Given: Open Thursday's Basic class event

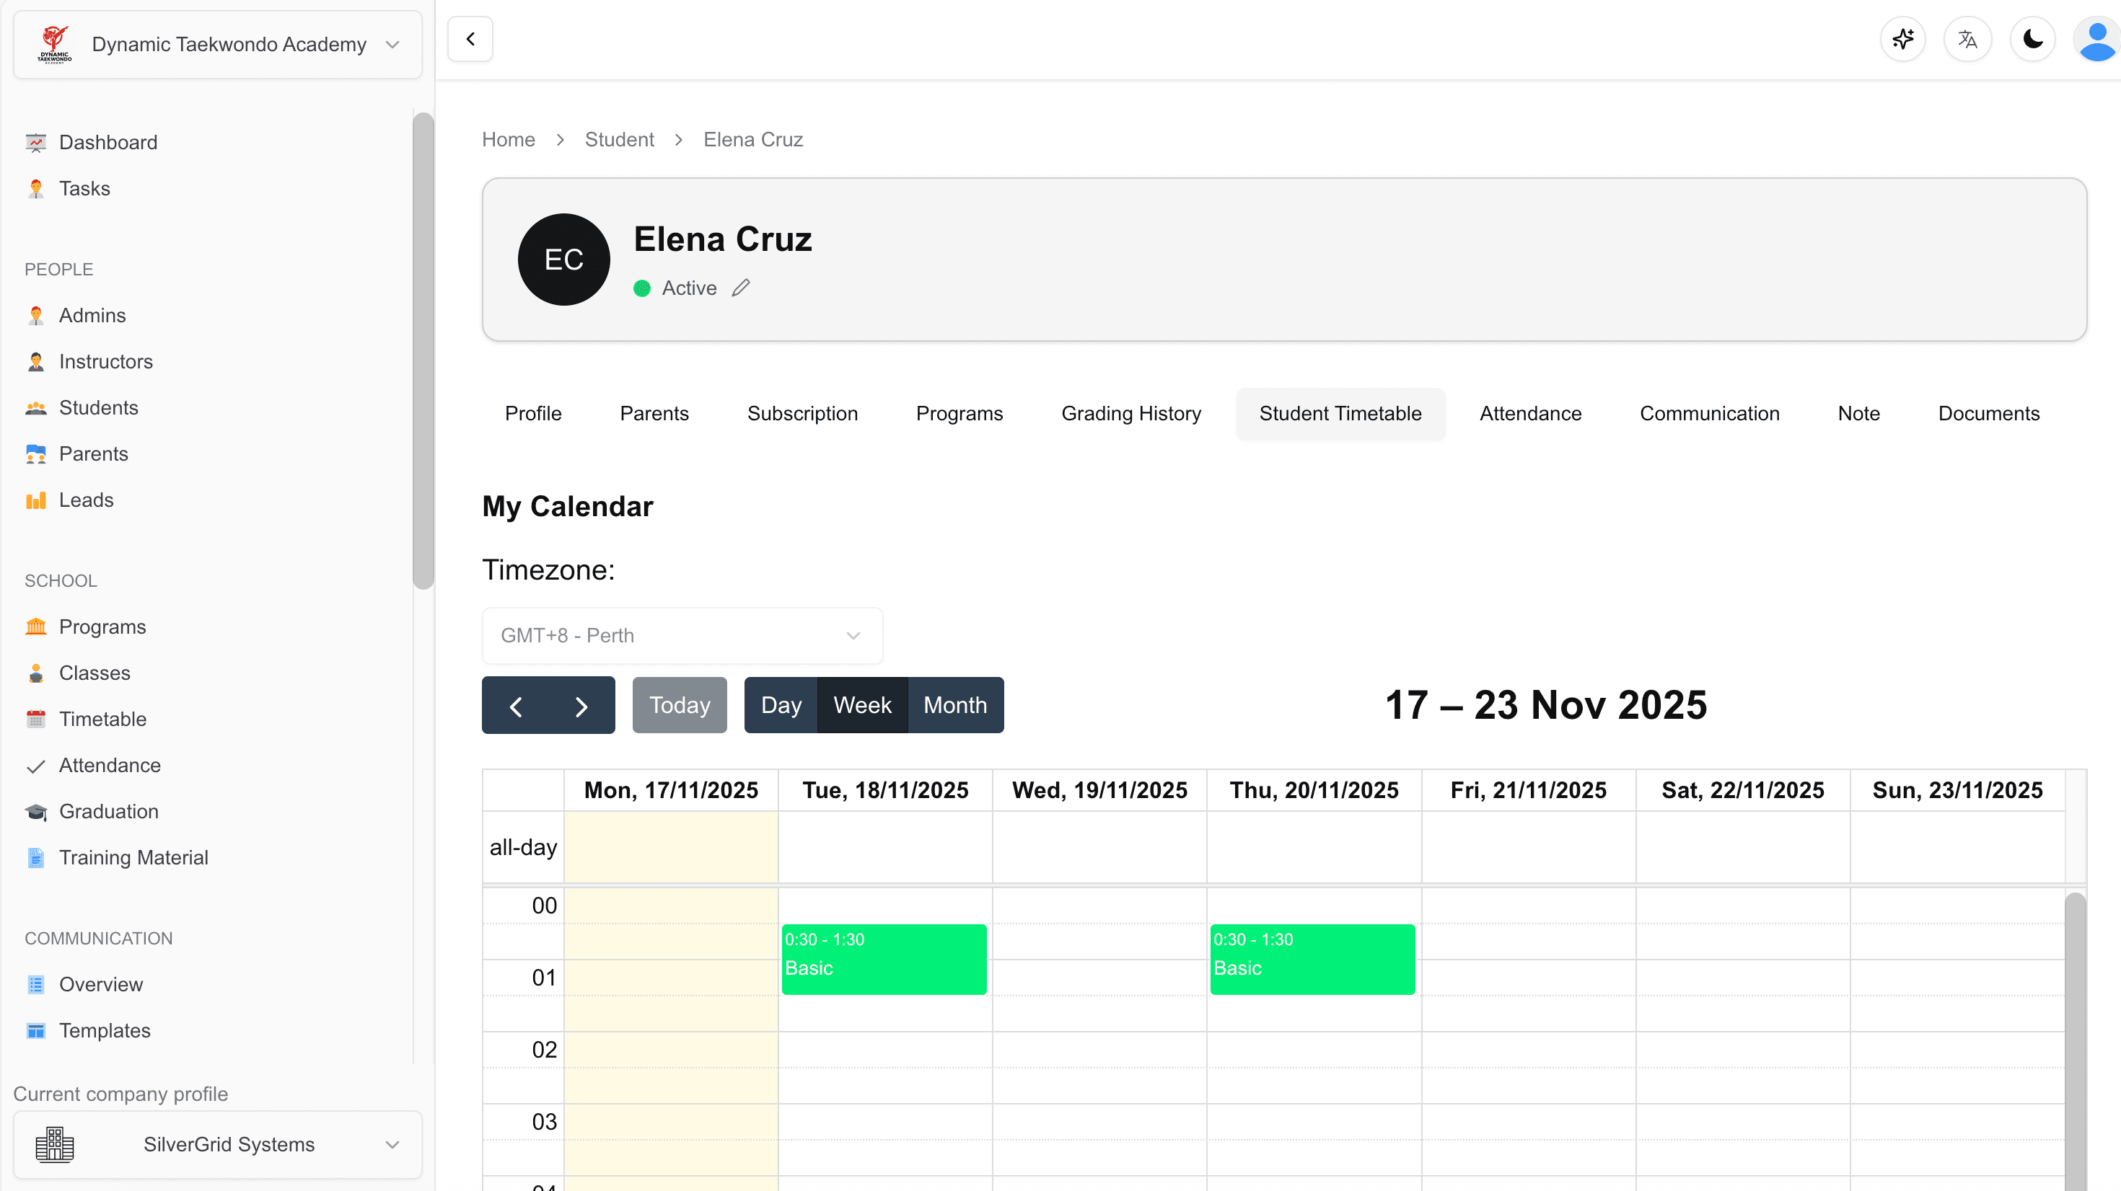Looking at the screenshot, I should coord(1312,960).
